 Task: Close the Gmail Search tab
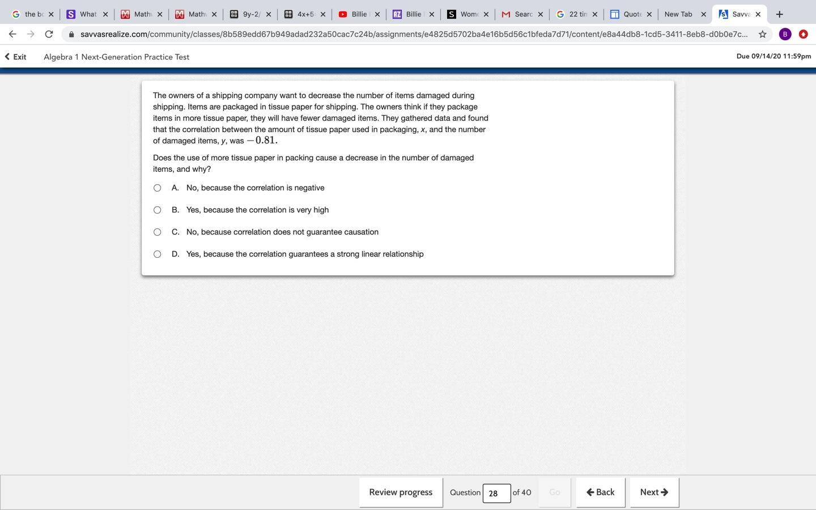point(540,14)
